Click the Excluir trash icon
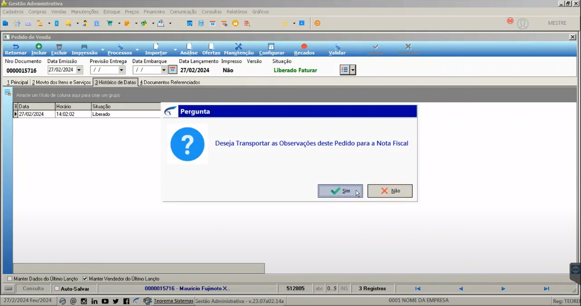This screenshot has width=581, height=306. click(59, 47)
